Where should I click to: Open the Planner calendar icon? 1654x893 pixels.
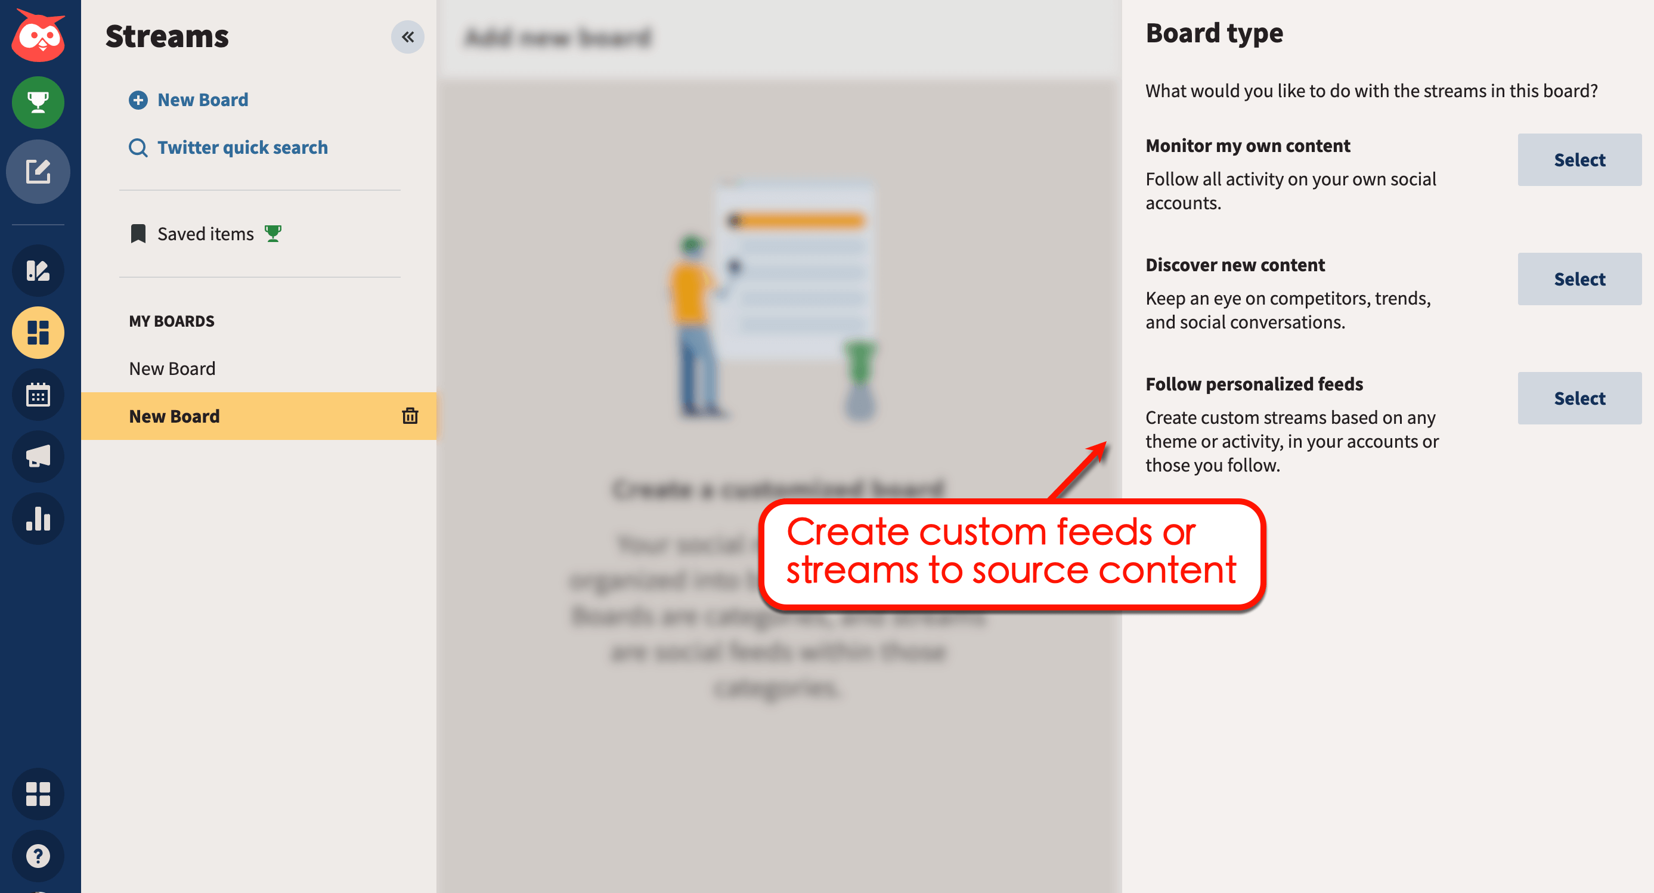coord(38,395)
